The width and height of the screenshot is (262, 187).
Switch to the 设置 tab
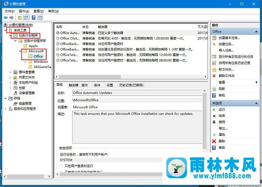(110, 85)
